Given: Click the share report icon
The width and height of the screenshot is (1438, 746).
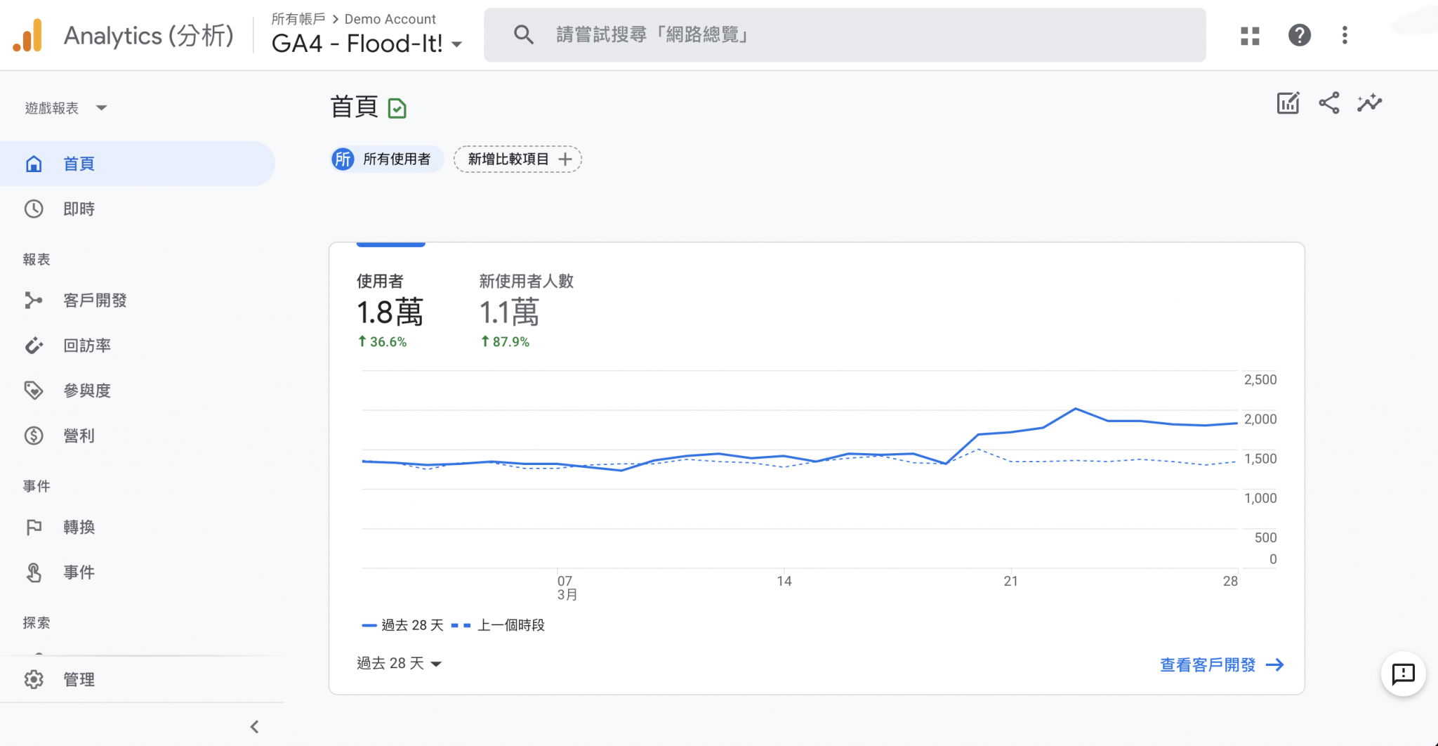Looking at the screenshot, I should pyautogui.click(x=1328, y=103).
